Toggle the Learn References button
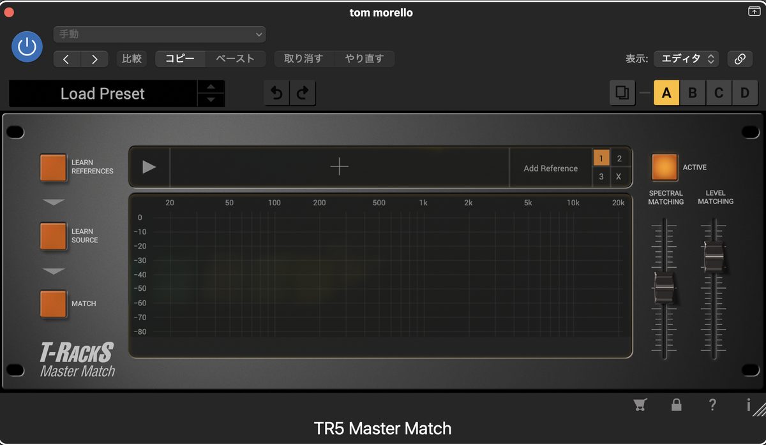The width and height of the screenshot is (766, 445). (x=53, y=167)
